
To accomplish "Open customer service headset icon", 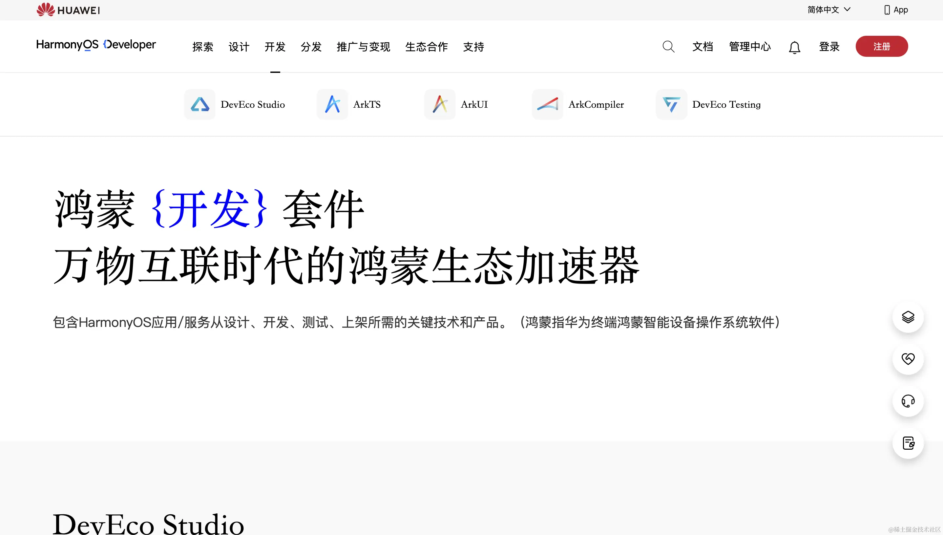I will [x=908, y=401].
